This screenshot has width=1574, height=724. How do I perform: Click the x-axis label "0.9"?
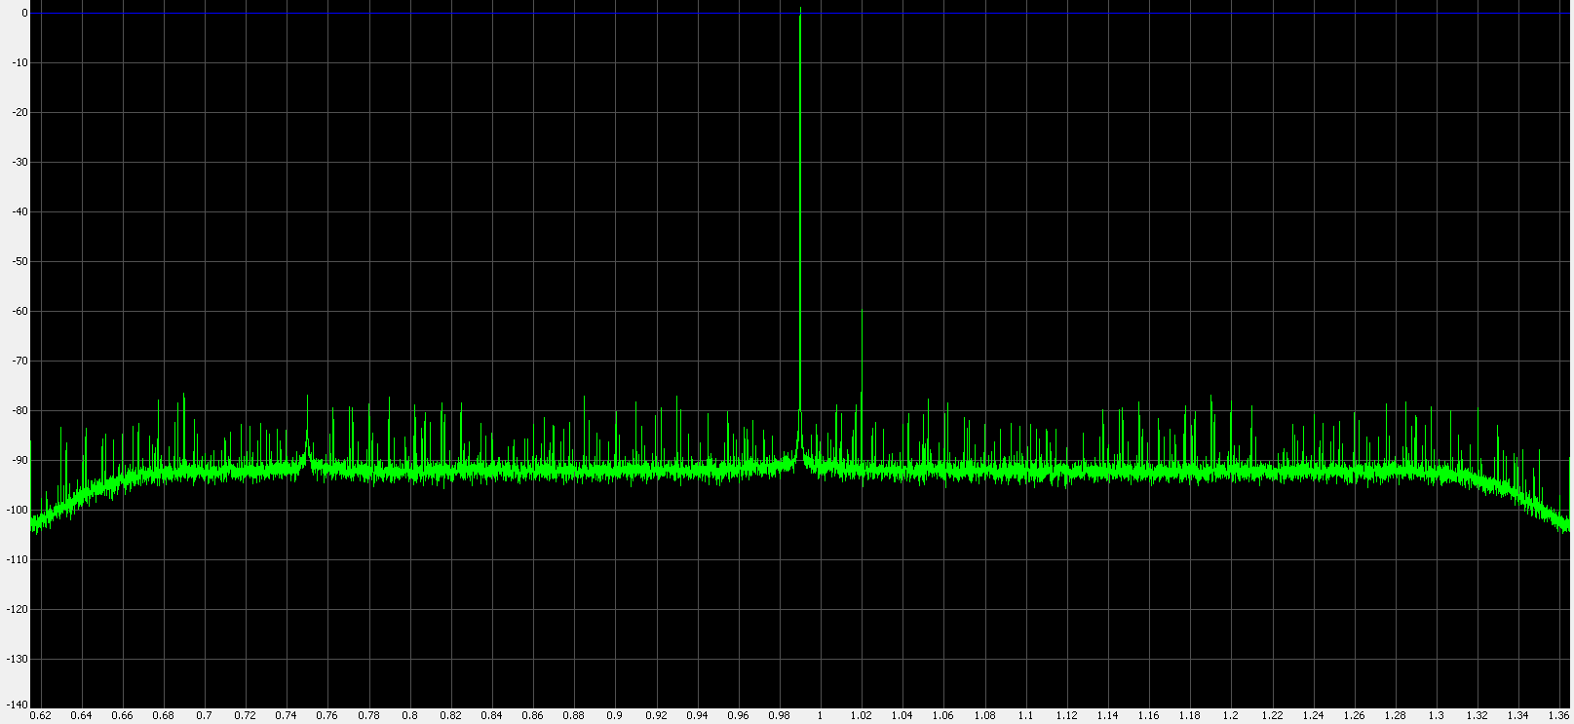point(614,716)
